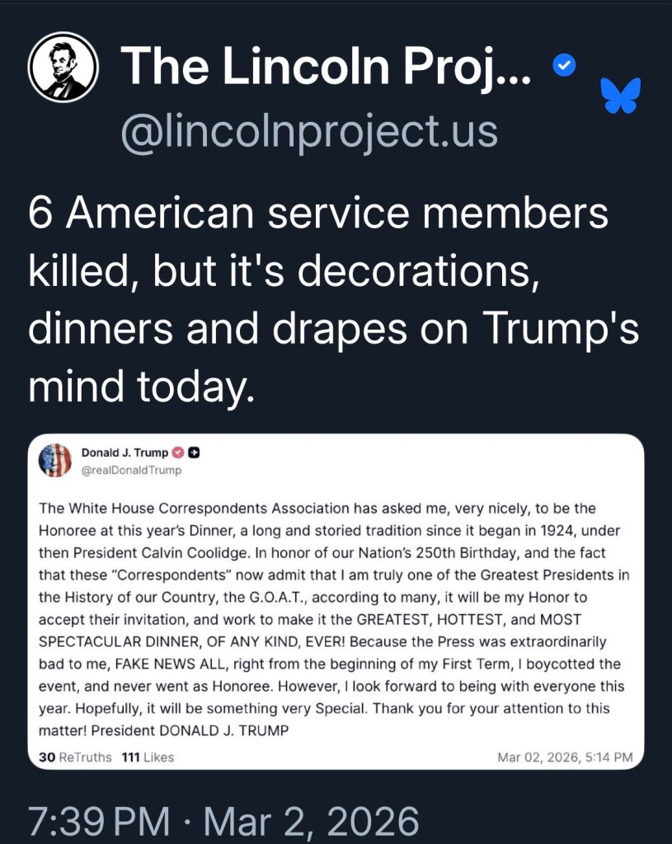This screenshot has height=844, width=672.
Task: Click the "6 American service members" post text
Action: coord(318,213)
